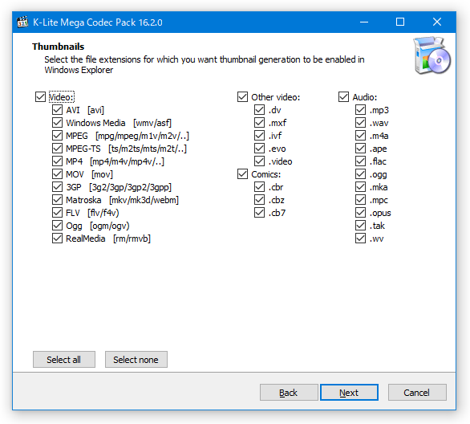
Task: Uncheck the .mka extension
Action: click(361, 187)
